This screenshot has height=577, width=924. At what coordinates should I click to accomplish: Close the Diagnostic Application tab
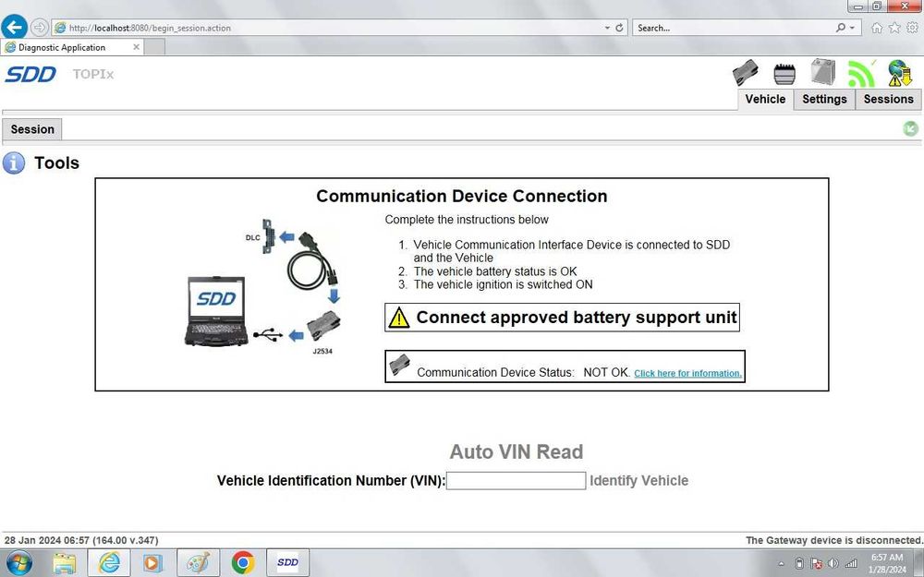pos(136,46)
